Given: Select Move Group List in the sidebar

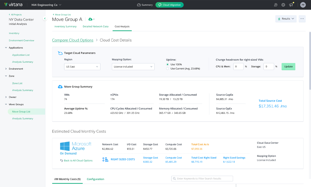Looking at the screenshot, I should coord(26,112).
